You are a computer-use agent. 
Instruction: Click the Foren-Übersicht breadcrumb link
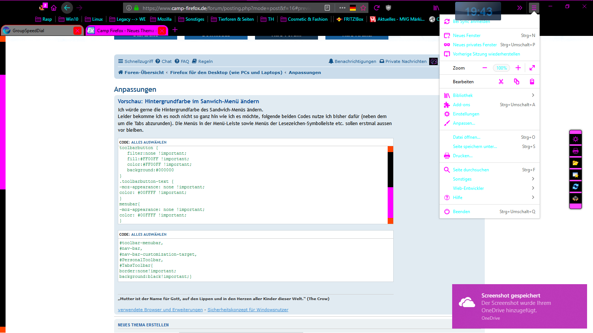pyautogui.click(x=144, y=73)
